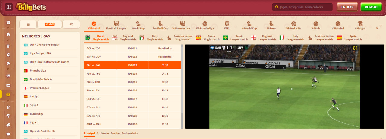
Task: Open Resultados for BAH vs. JUV
Action: point(165,57)
